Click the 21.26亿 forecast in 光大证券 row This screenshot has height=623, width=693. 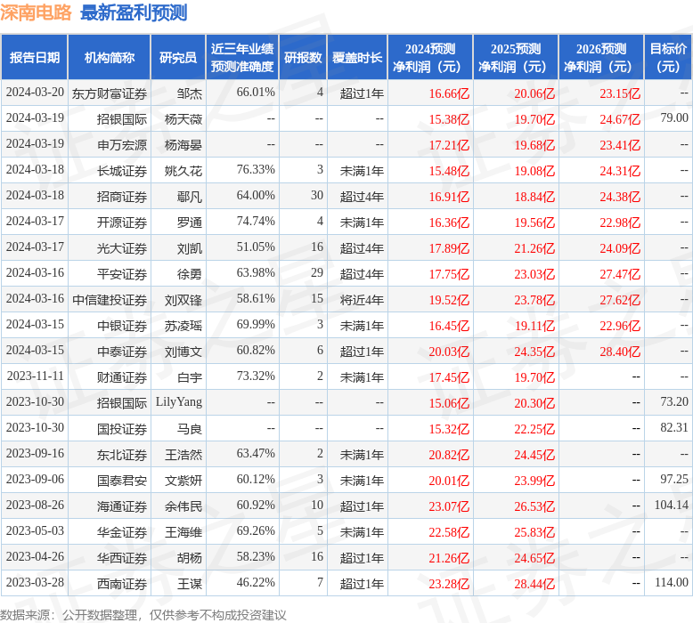[x=534, y=248]
